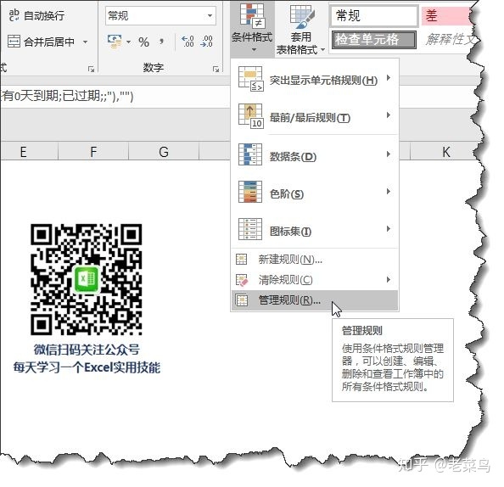Click the accounting number format icon
This screenshot has height=487, width=504.
point(115,42)
